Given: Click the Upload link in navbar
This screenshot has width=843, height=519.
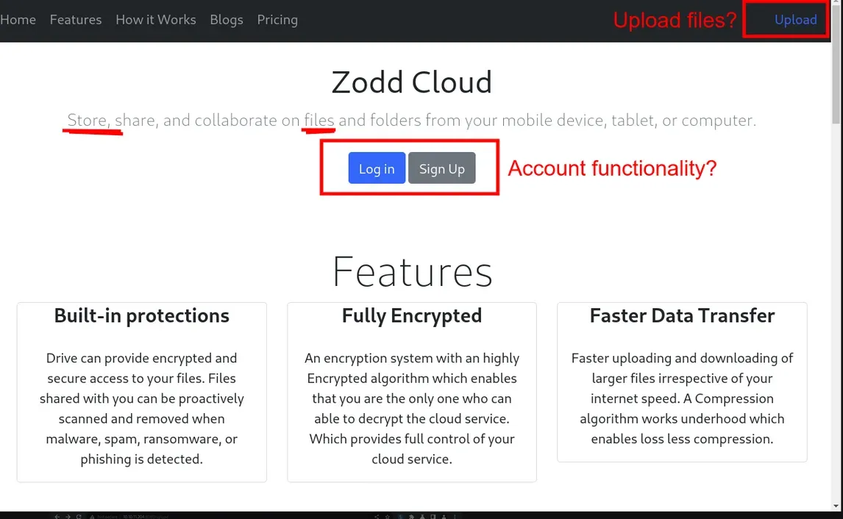Looking at the screenshot, I should click(x=796, y=20).
